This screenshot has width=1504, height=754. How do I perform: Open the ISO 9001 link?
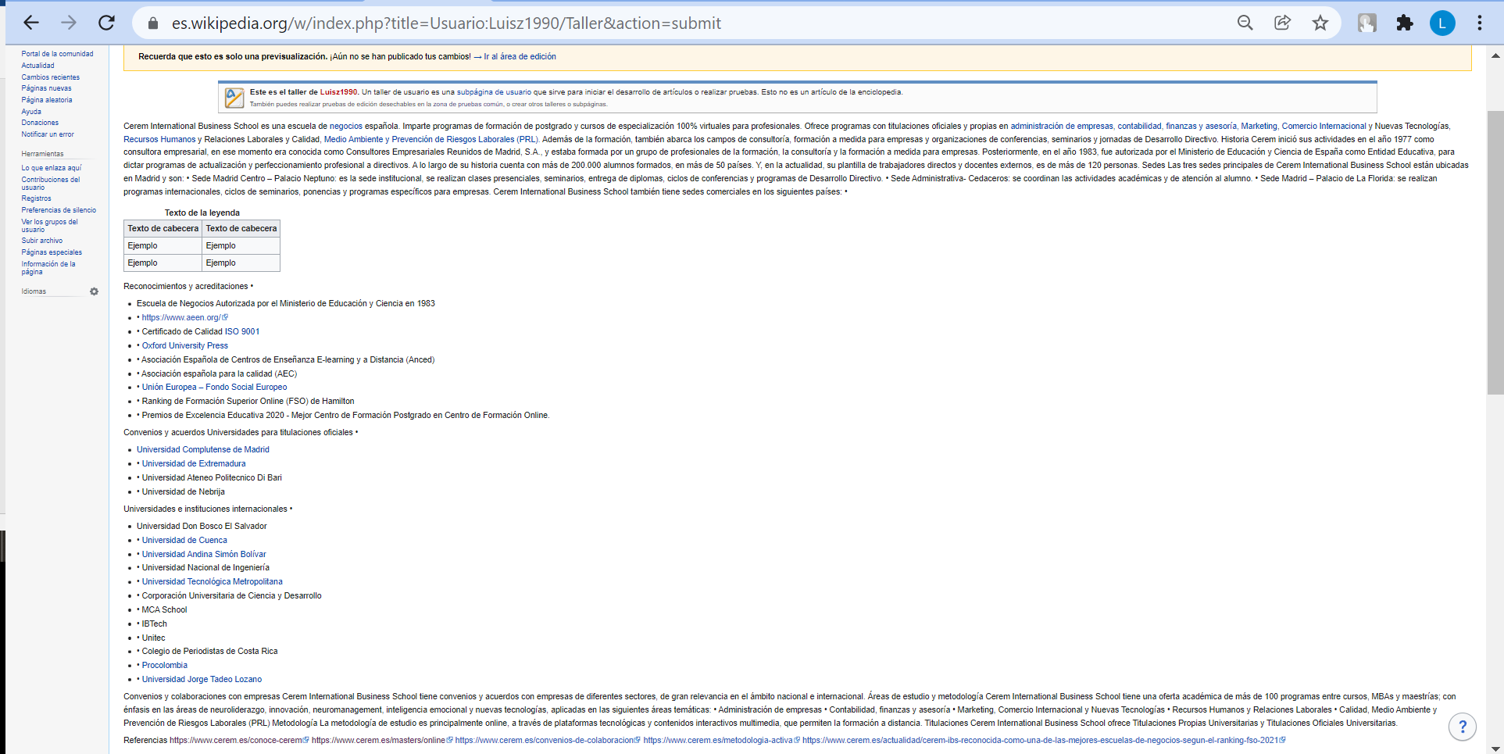pyautogui.click(x=242, y=331)
